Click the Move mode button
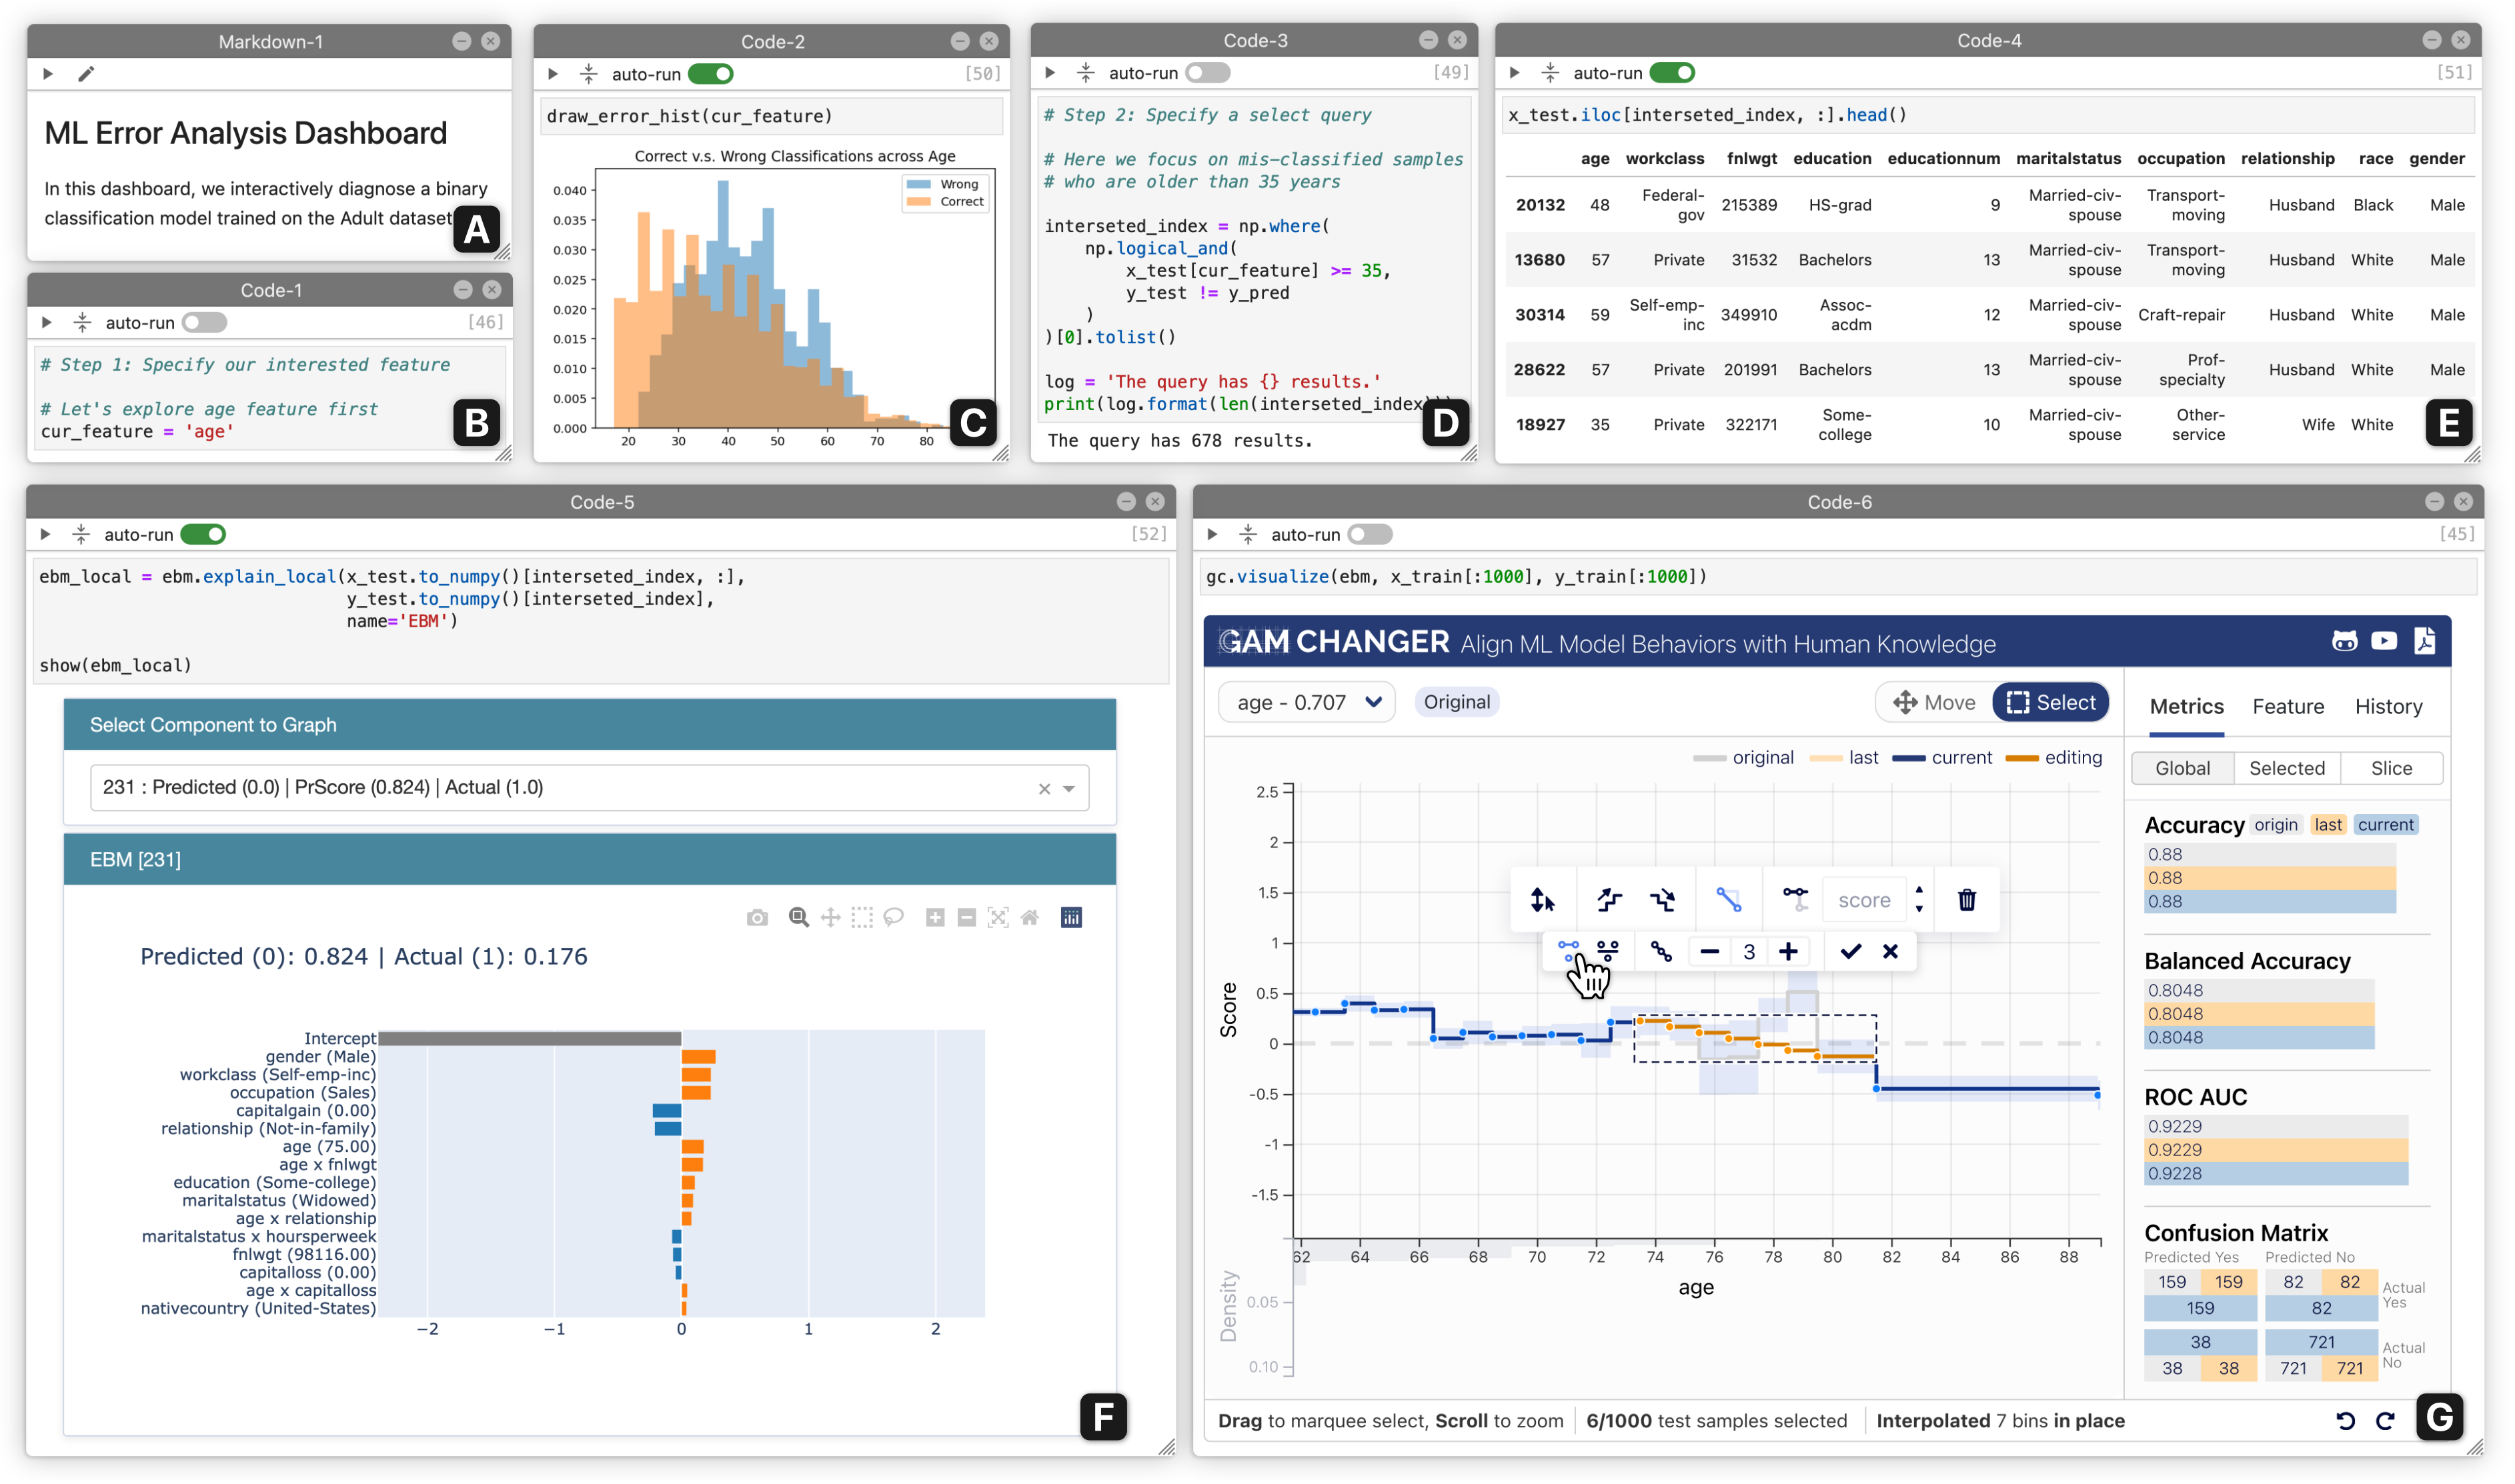 pyautogui.click(x=1934, y=702)
